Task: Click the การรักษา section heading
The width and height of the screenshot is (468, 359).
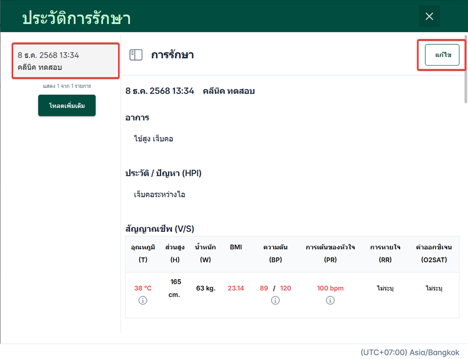Action: [x=172, y=55]
